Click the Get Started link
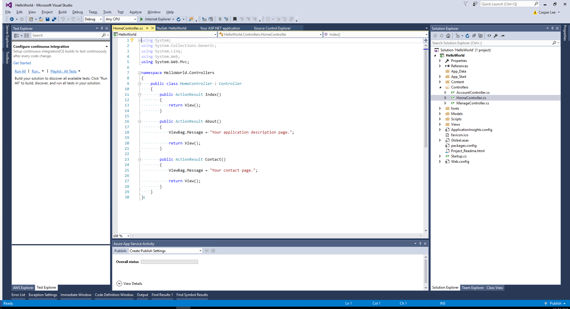This screenshot has height=309, width=570. point(22,63)
